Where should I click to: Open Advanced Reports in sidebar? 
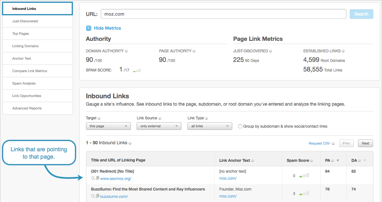pos(37,108)
